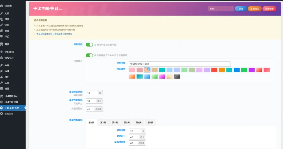Click the 文章 pin icon
283x149 pixels.
pyautogui.click(x=1, y=13)
